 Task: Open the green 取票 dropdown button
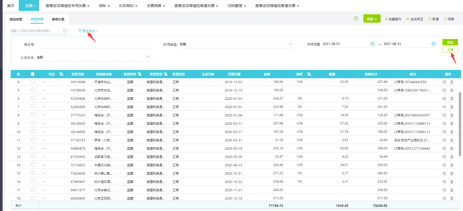tap(372, 19)
